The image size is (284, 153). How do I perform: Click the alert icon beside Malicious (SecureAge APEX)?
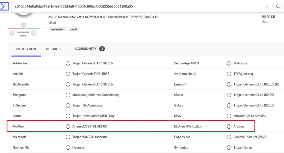coord(229,63)
